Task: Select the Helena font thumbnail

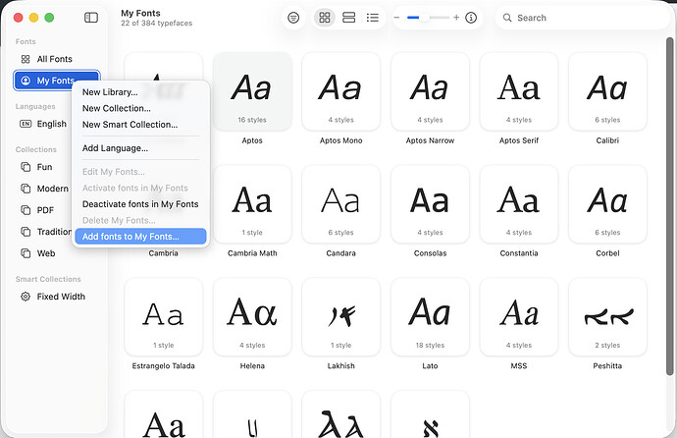Action: 252,317
